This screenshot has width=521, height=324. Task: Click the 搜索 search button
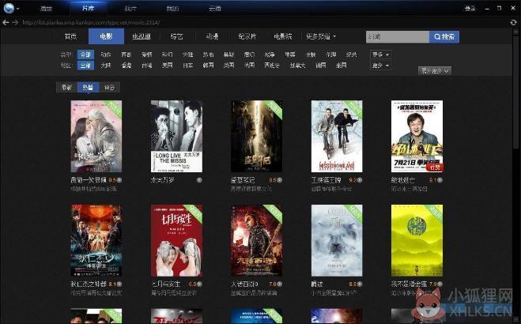pyautogui.click(x=444, y=37)
